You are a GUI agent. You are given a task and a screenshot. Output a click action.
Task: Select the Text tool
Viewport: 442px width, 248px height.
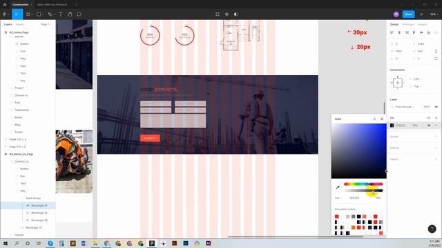pyautogui.click(x=61, y=14)
